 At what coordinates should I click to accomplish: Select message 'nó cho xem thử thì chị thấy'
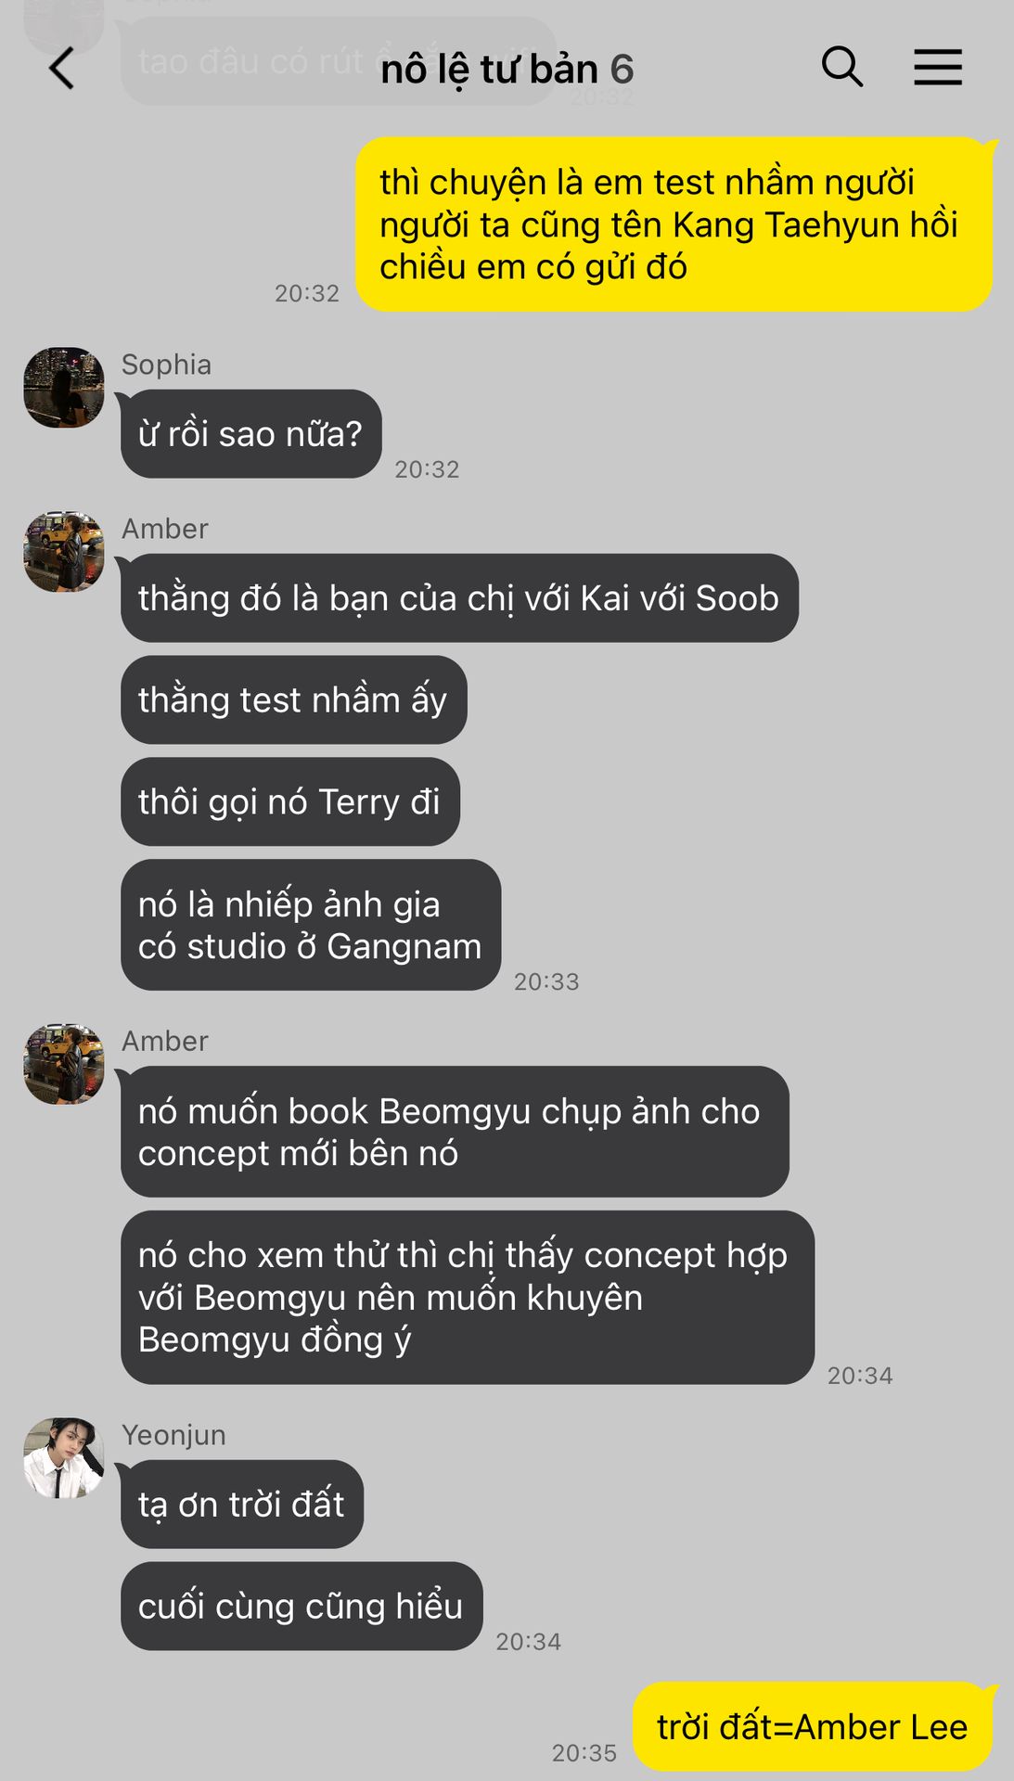click(468, 1298)
